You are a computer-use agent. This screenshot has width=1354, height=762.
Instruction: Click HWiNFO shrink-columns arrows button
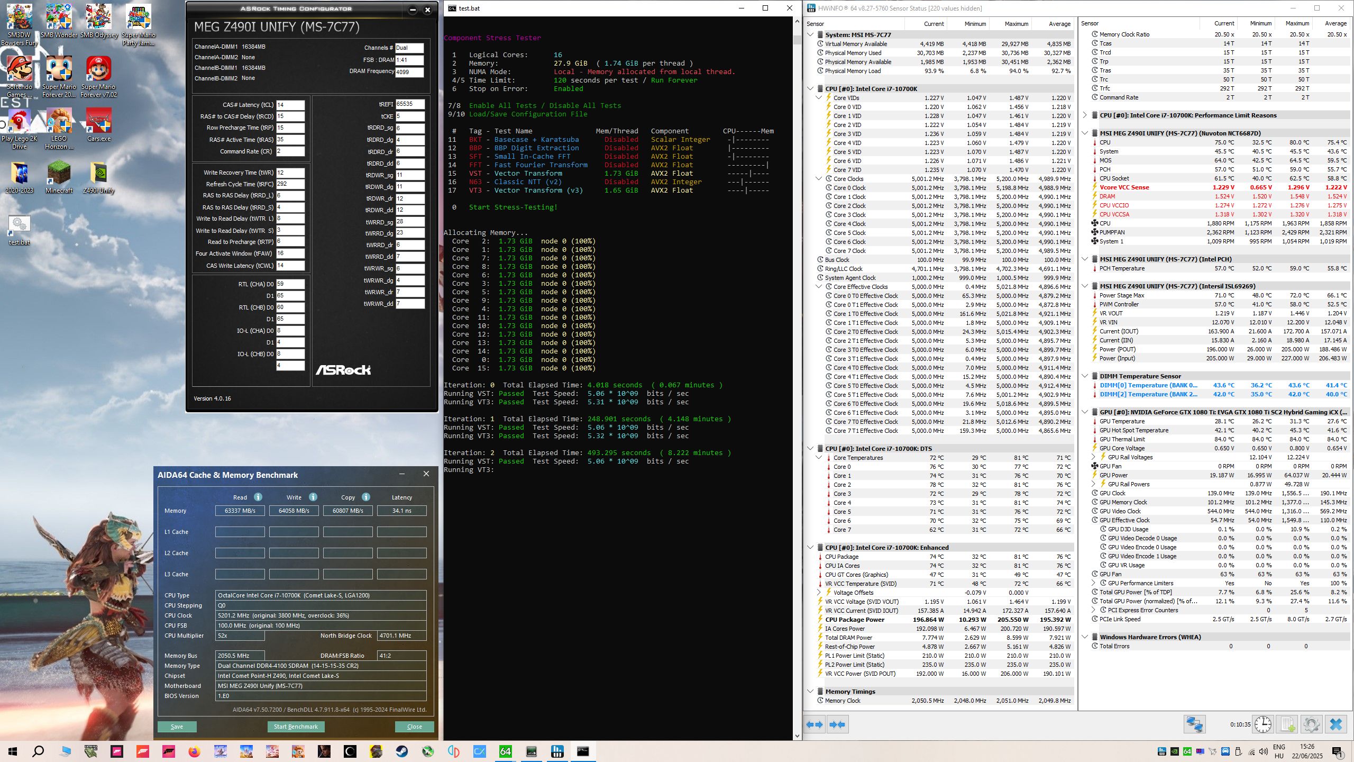click(x=838, y=724)
